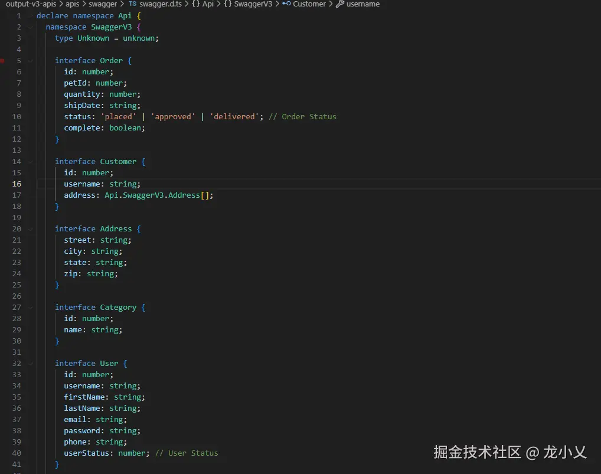The width and height of the screenshot is (601, 474).
Task: Click 'Api.SwaggerV3.Address' type reference
Action: click(x=152, y=195)
